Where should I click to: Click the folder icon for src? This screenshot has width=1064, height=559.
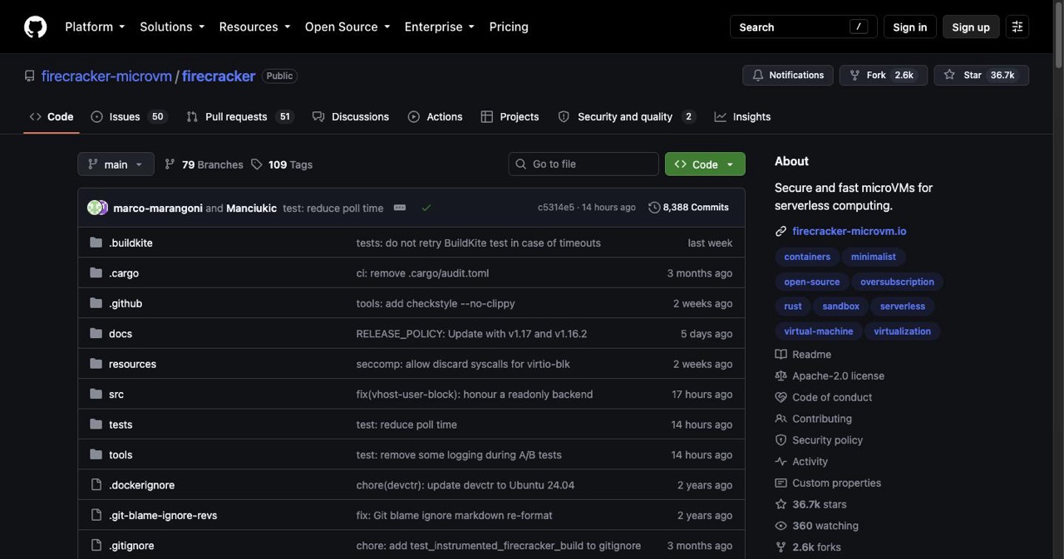pos(96,394)
